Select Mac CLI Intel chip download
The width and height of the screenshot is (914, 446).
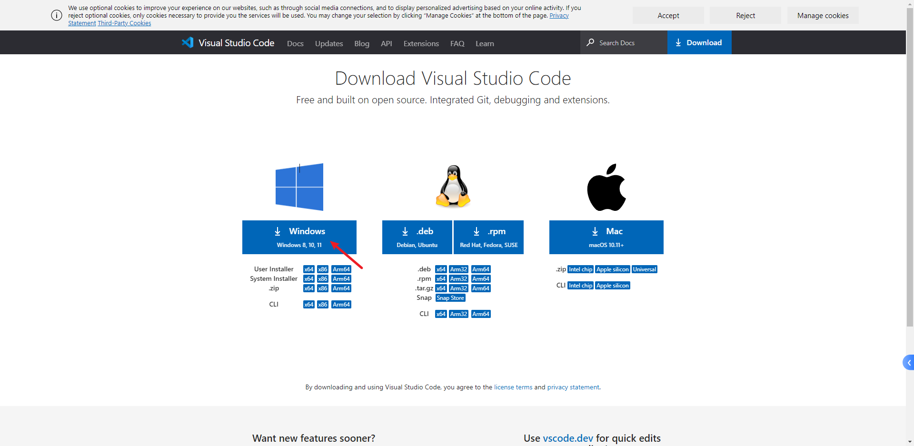[580, 286]
